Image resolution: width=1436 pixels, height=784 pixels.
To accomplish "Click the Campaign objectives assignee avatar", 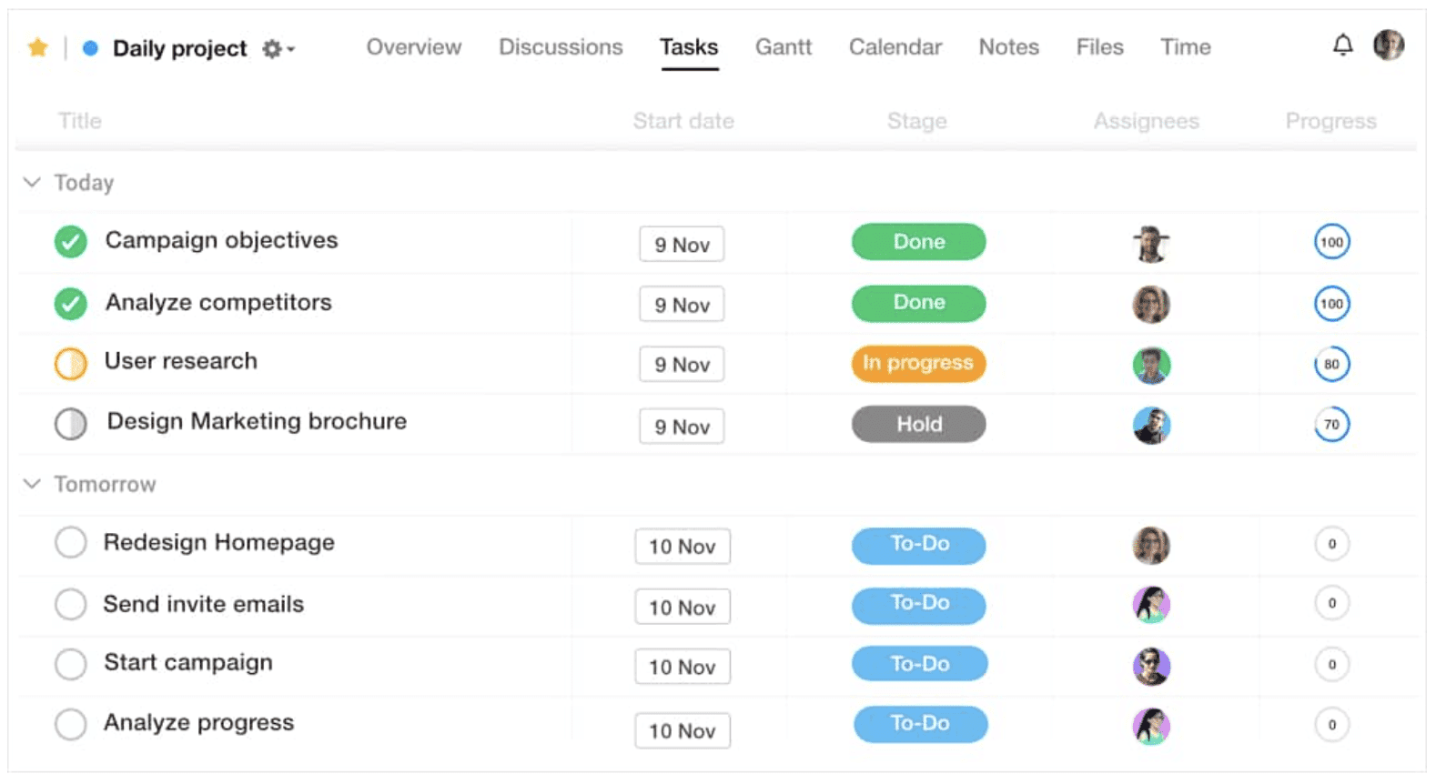I will point(1151,244).
